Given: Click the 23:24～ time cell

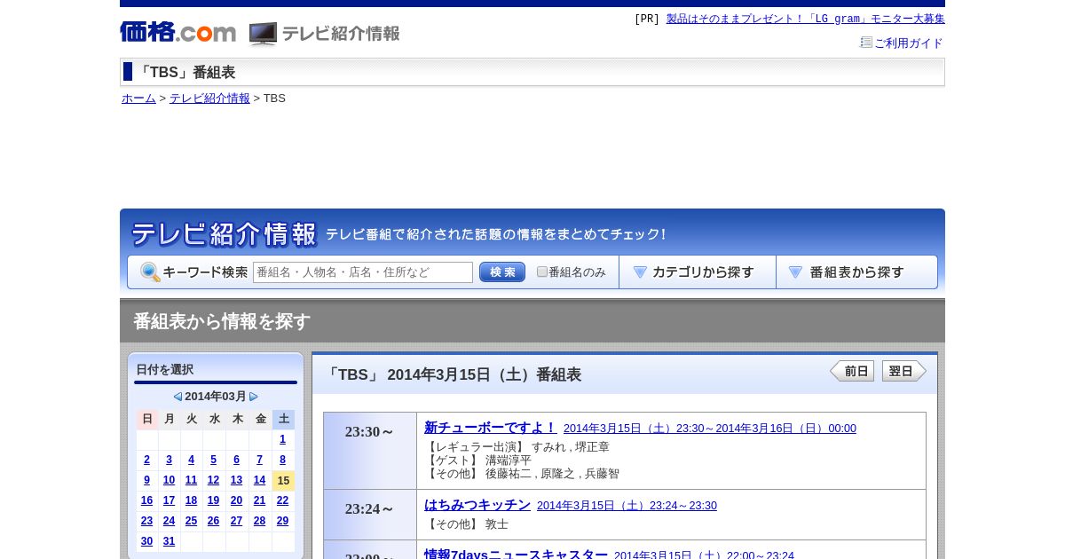Looking at the screenshot, I should tap(370, 515).
